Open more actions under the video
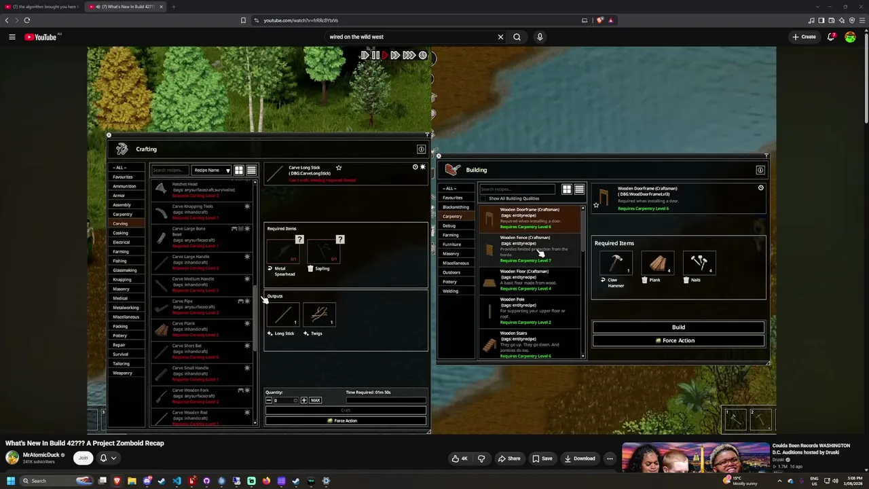 tap(610, 458)
